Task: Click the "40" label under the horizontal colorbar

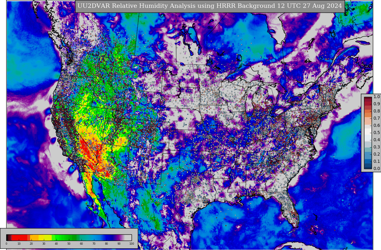Action: click(56, 244)
